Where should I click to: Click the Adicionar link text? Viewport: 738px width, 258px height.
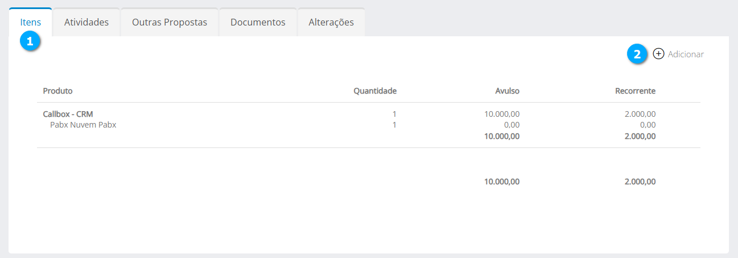(x=686, y=54)
